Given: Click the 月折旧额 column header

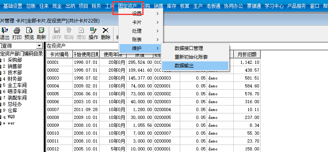Looking at the screenshot, I should coord(247,55).
